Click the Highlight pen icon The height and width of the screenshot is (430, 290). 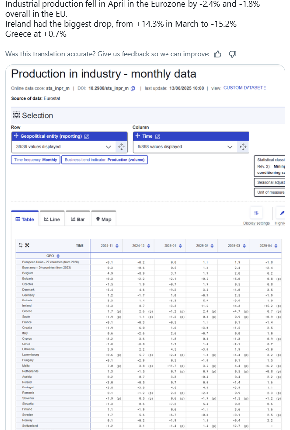281,213
